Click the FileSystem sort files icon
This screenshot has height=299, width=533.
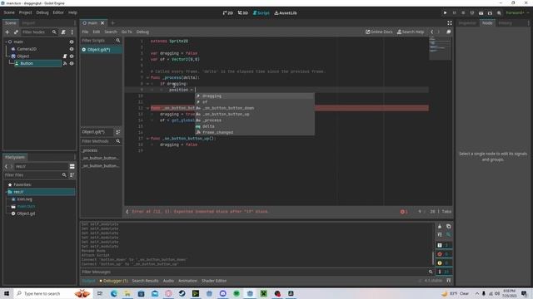[x=72, y=175]
